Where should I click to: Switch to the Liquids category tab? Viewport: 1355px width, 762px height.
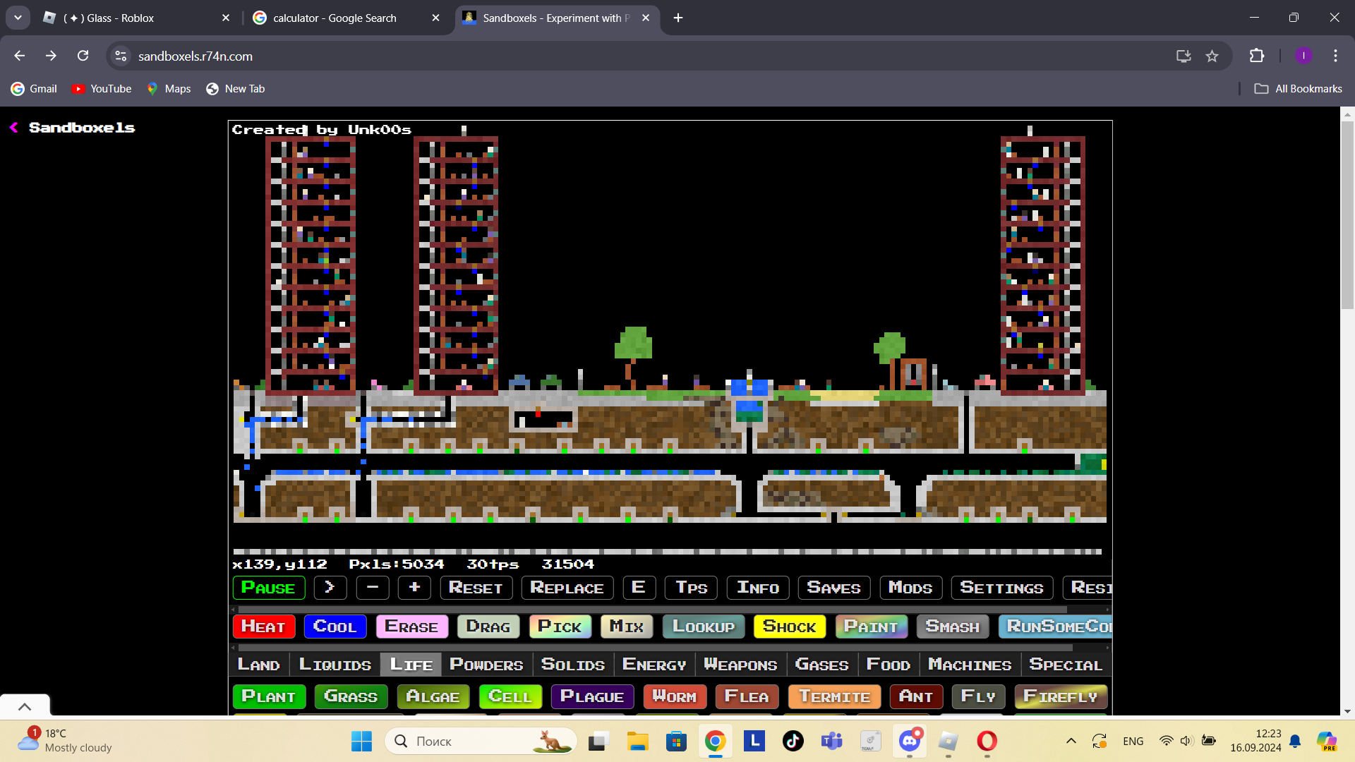tap(335, 665)
